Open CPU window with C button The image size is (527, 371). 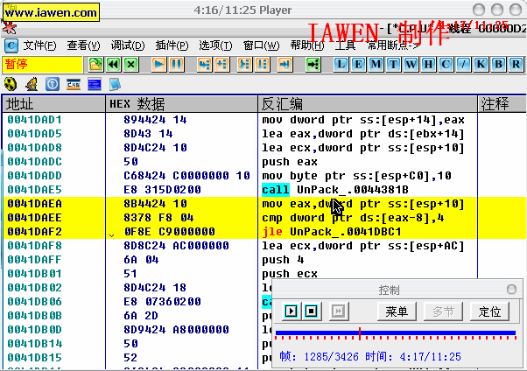click(446, 64)
